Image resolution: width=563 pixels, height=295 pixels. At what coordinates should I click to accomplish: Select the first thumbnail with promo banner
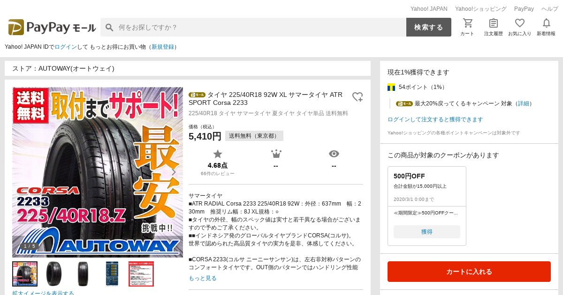(25, 274)
